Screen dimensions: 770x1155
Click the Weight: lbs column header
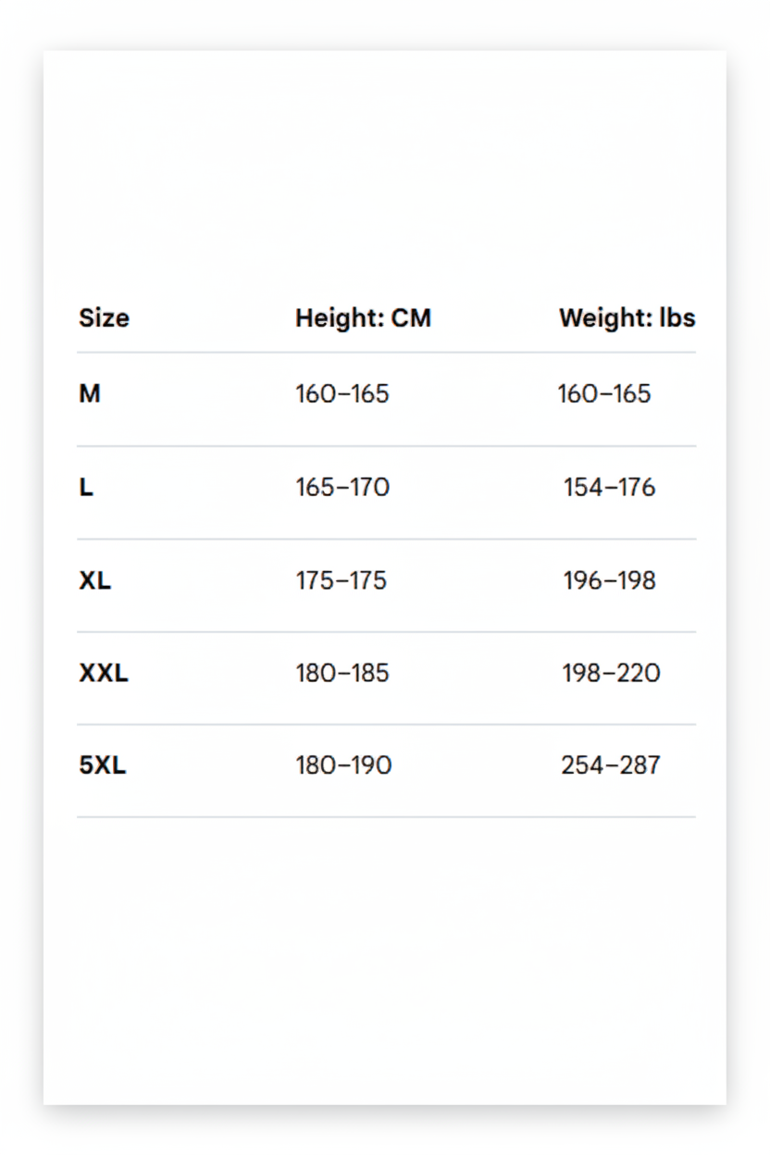point(627,318)
